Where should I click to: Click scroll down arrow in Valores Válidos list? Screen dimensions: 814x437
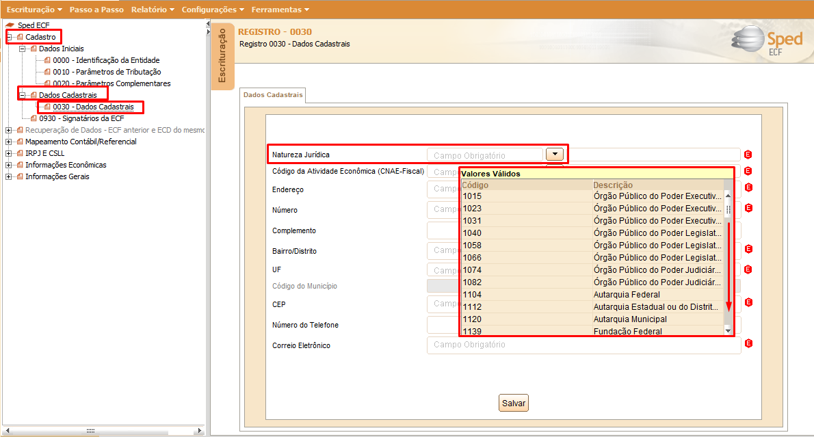(728, 330)
